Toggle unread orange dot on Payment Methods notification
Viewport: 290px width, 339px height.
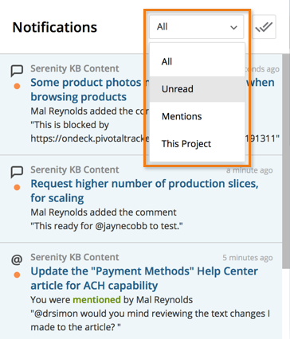tap(17, 275)
